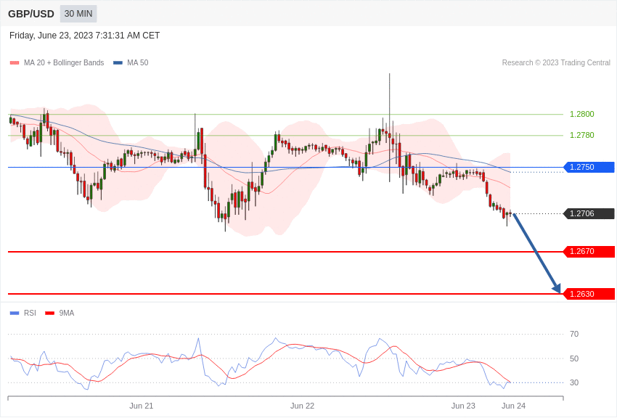Click the RSI 50 level label
617x418 pixels.
574,358
